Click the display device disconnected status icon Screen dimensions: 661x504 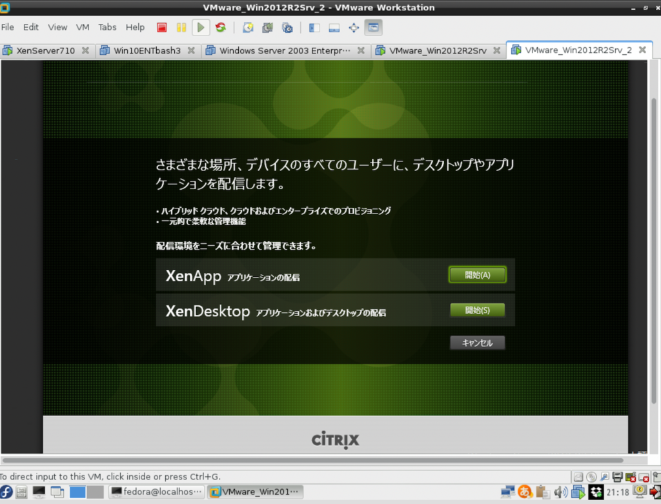pyautogui.click(x=644, y=477)
